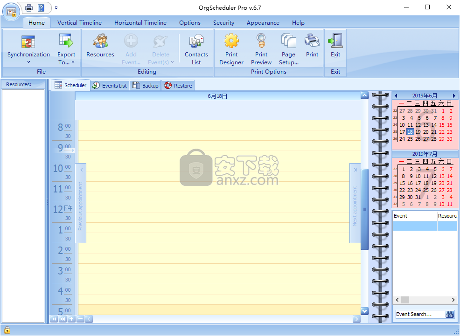The width and height of the screenshot is (460, 336).
Task: Click the 3:00 time slot label
Action: click(x=64, y=271)
